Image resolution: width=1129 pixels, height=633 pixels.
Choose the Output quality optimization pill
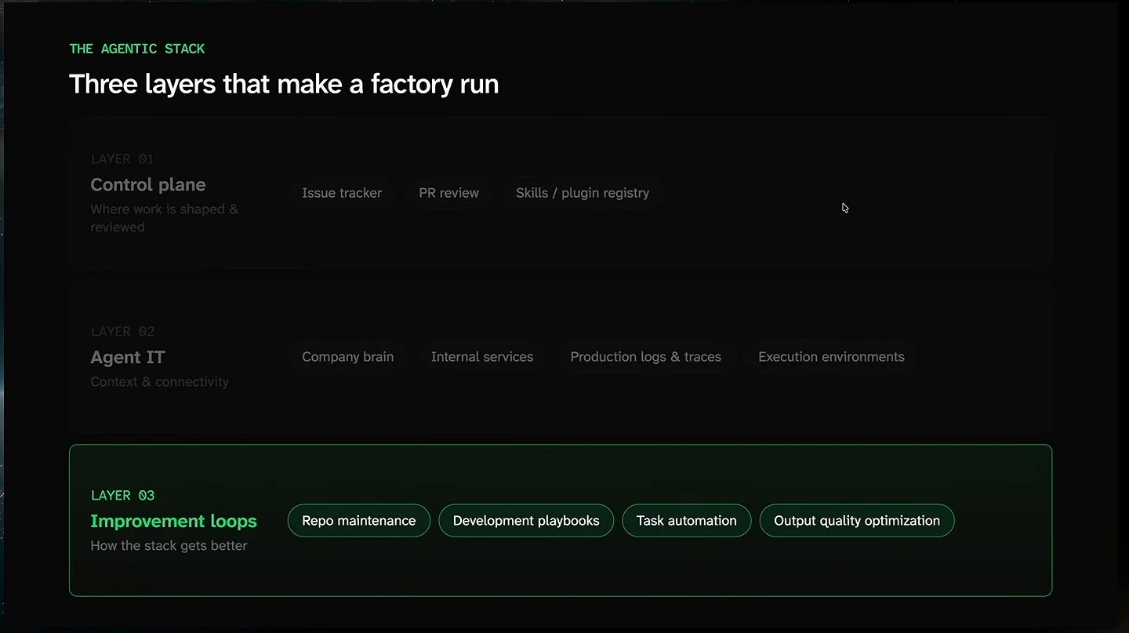click(x=857, y=521)
